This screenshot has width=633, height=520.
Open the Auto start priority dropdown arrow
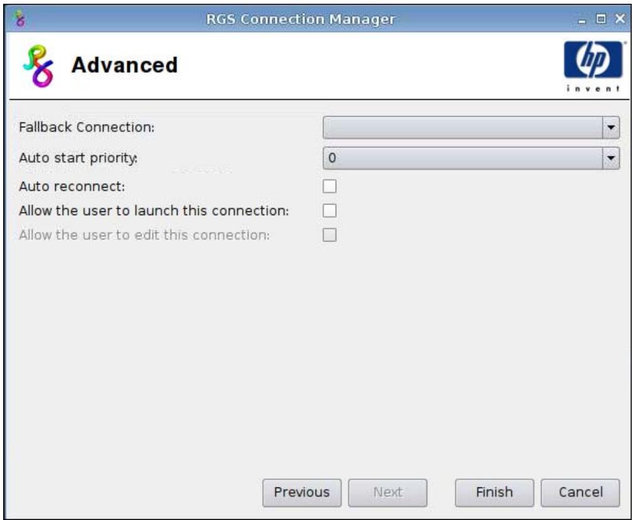[x=611, y=158]
